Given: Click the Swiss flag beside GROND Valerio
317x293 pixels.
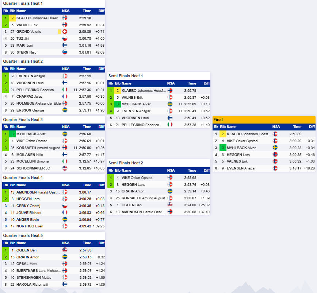Looking at the screenshot, I should pos(65,32).
